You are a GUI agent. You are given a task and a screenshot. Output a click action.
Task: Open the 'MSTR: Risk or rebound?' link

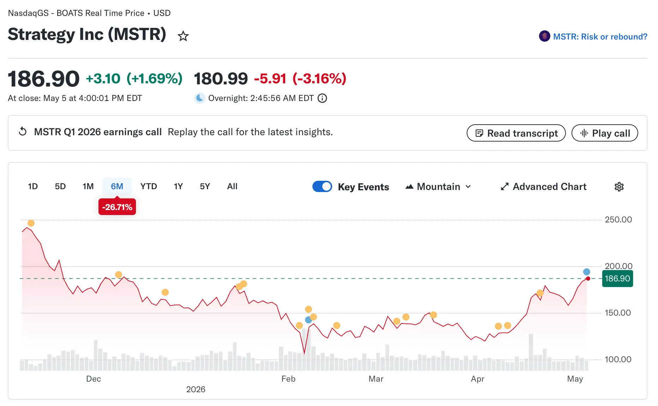coord(600,36)
